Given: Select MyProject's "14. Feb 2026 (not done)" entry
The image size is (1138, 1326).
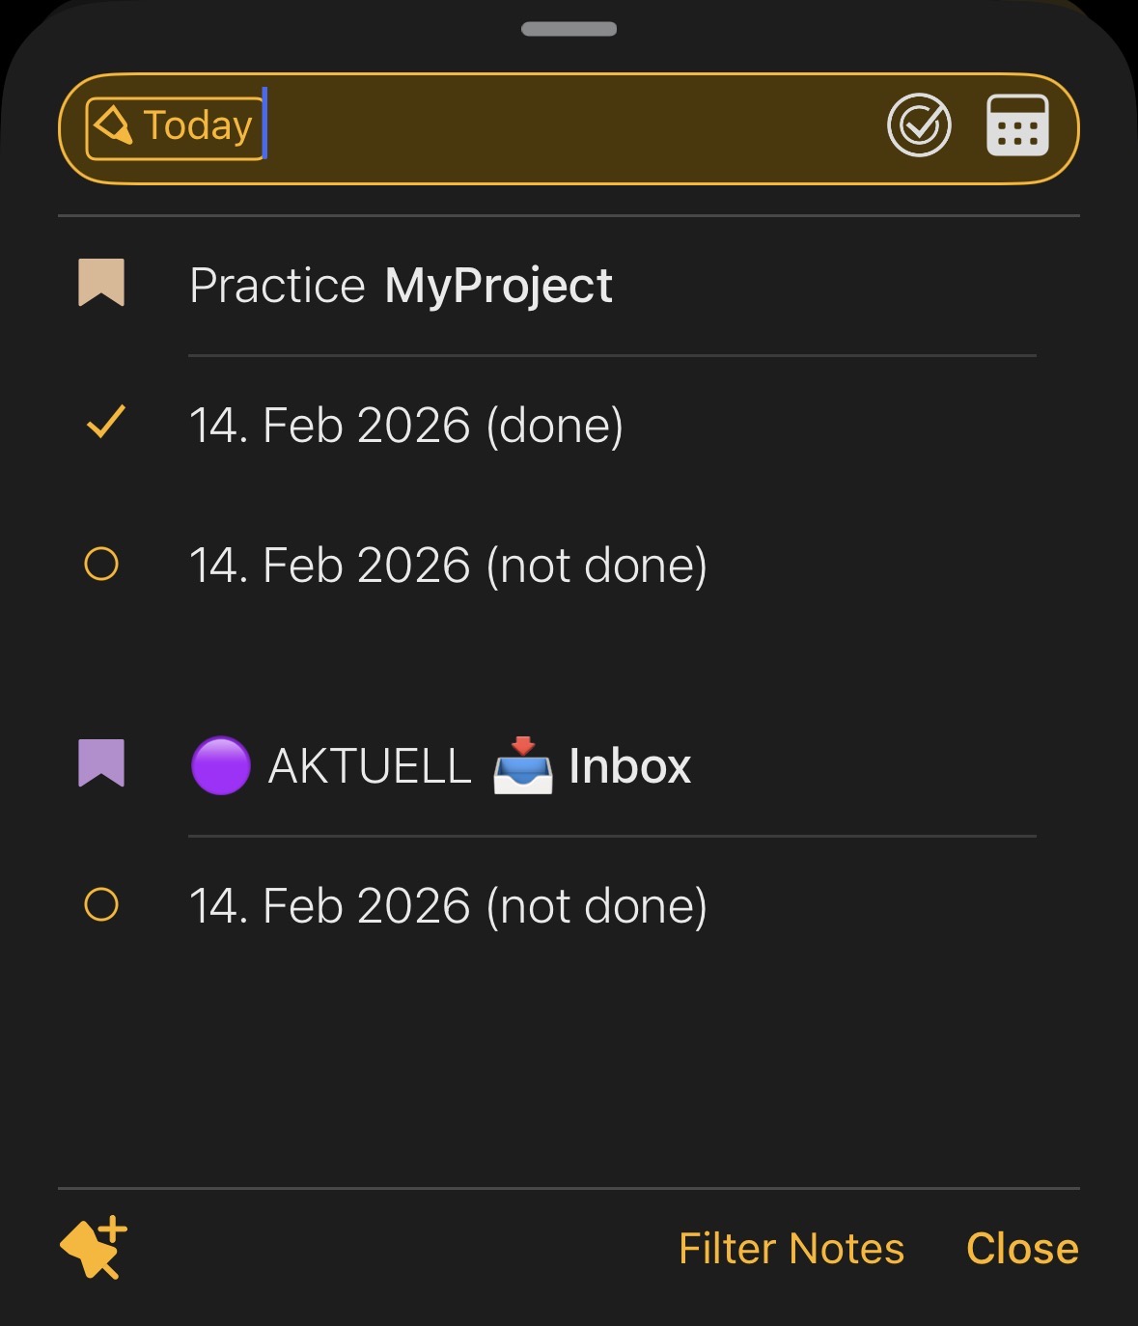Looking at the screenshot, I should pos(448,566).
